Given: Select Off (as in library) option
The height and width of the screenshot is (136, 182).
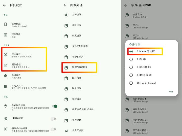Looking at the screenshot, I should click(131, 83).
